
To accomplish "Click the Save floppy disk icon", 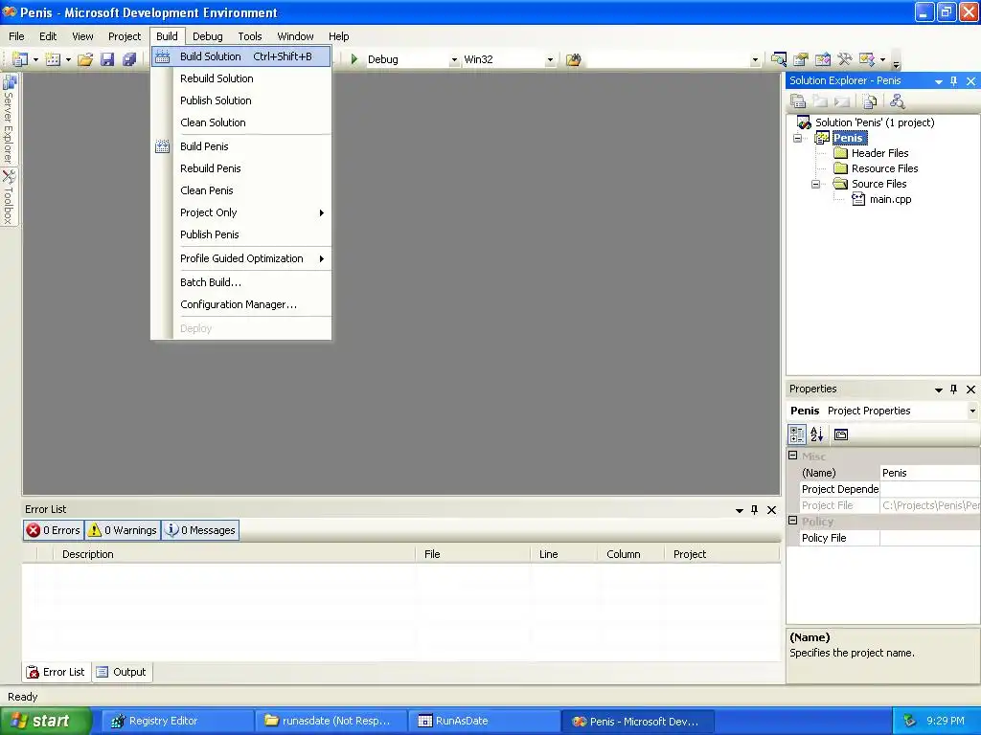I will tap(107, 59).
